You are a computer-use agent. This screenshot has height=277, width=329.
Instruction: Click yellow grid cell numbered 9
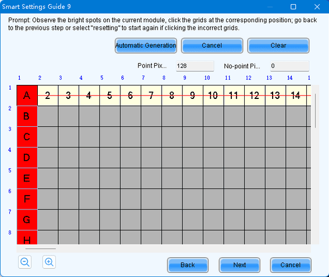(x=192, y=95)
